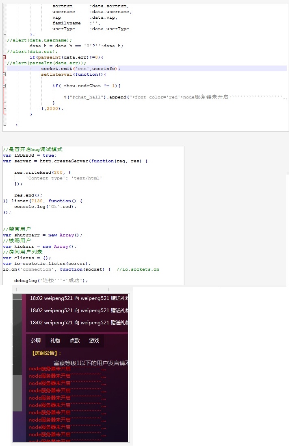
Task: Click the line 'var kickarr = new Array();'
Action: pyautogui.click(x=40, y=246)
